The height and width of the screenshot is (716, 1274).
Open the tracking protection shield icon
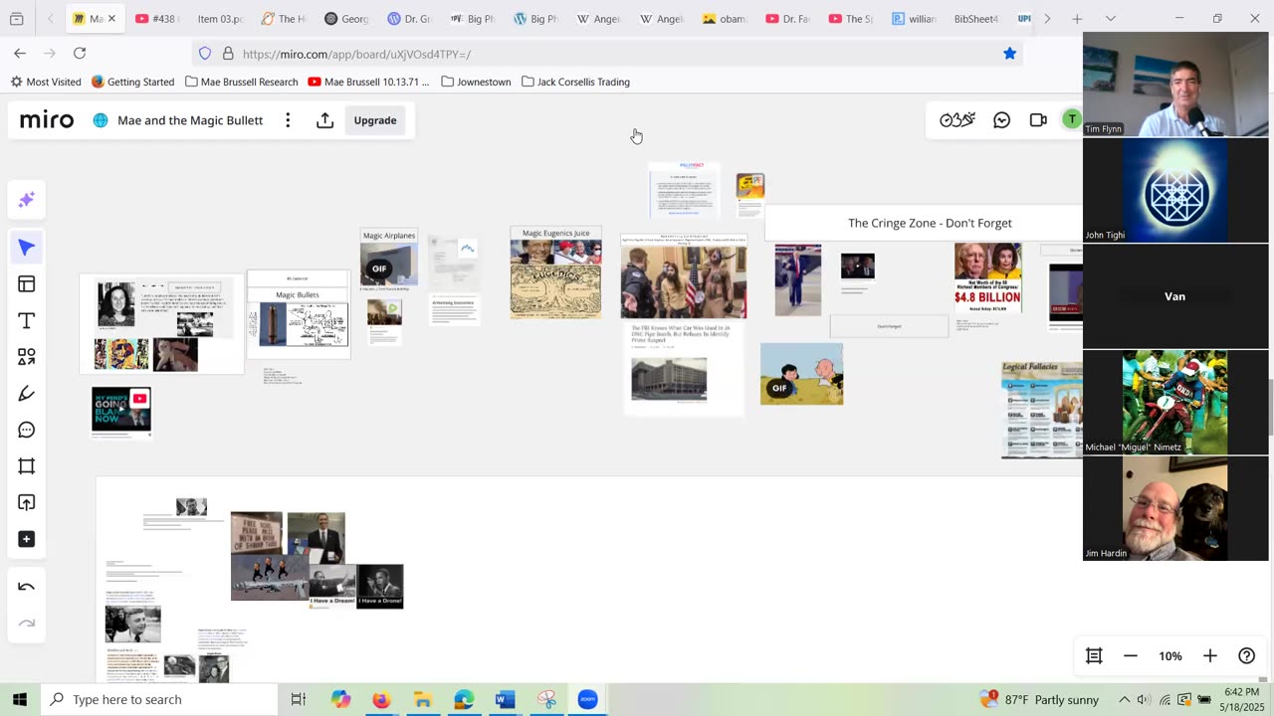pyautogui.click(x=205, y=54)
